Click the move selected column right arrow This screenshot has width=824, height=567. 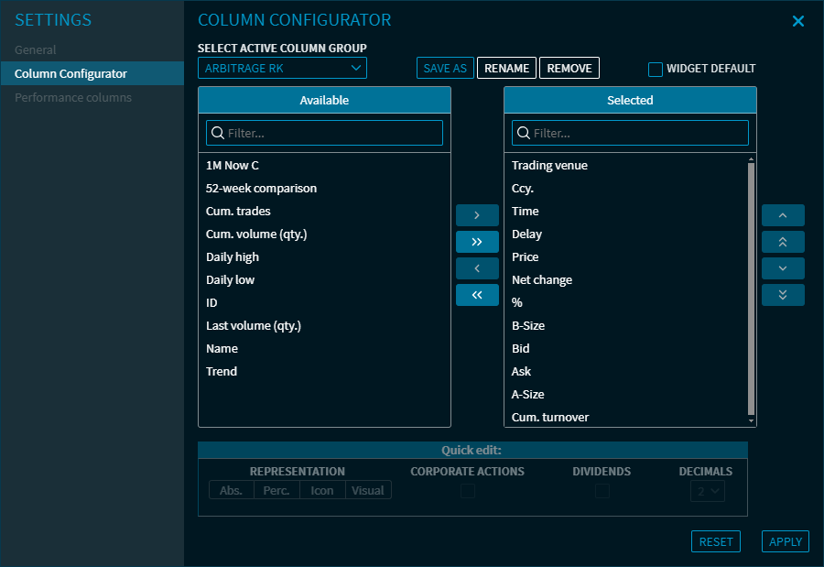pos(477,215)
